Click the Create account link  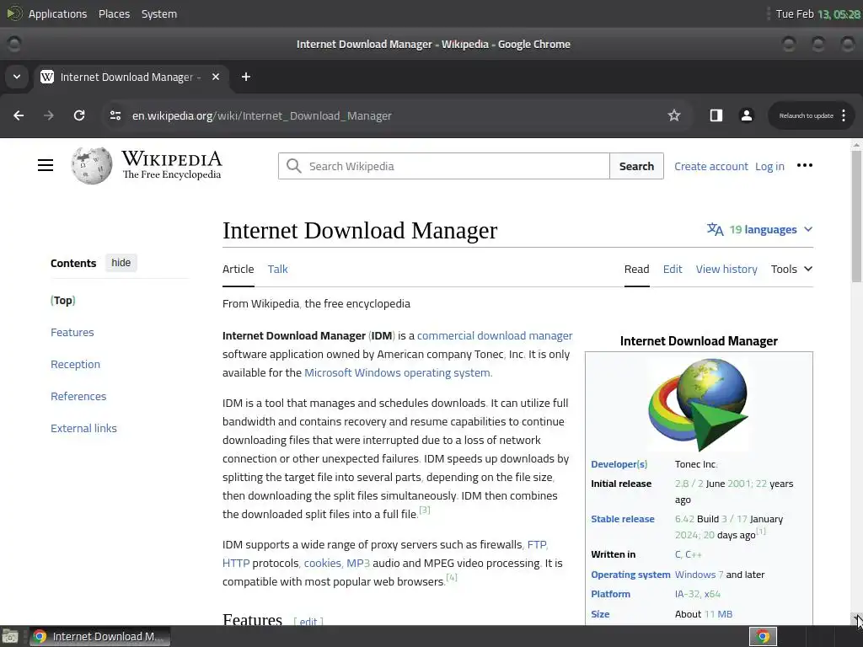(x=711, y=166)
